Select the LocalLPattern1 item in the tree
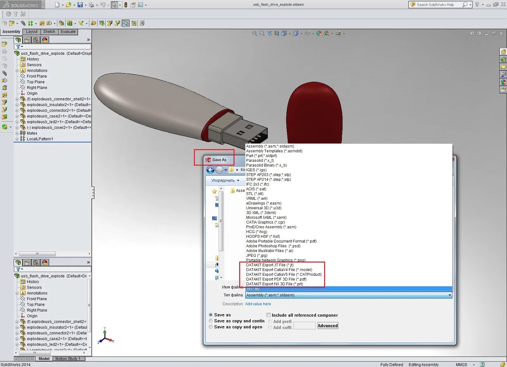Image resolution: width=507 pixels, height=367 pixels. click(40, 139)
